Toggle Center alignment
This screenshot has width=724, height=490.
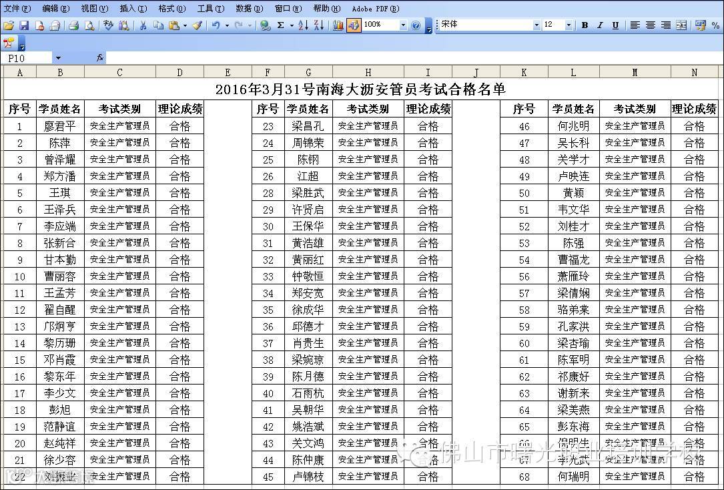click(650, 26)
